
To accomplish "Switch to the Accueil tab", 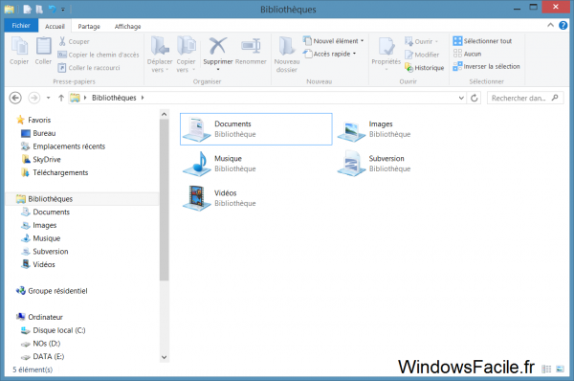I will tap(55, 26).
